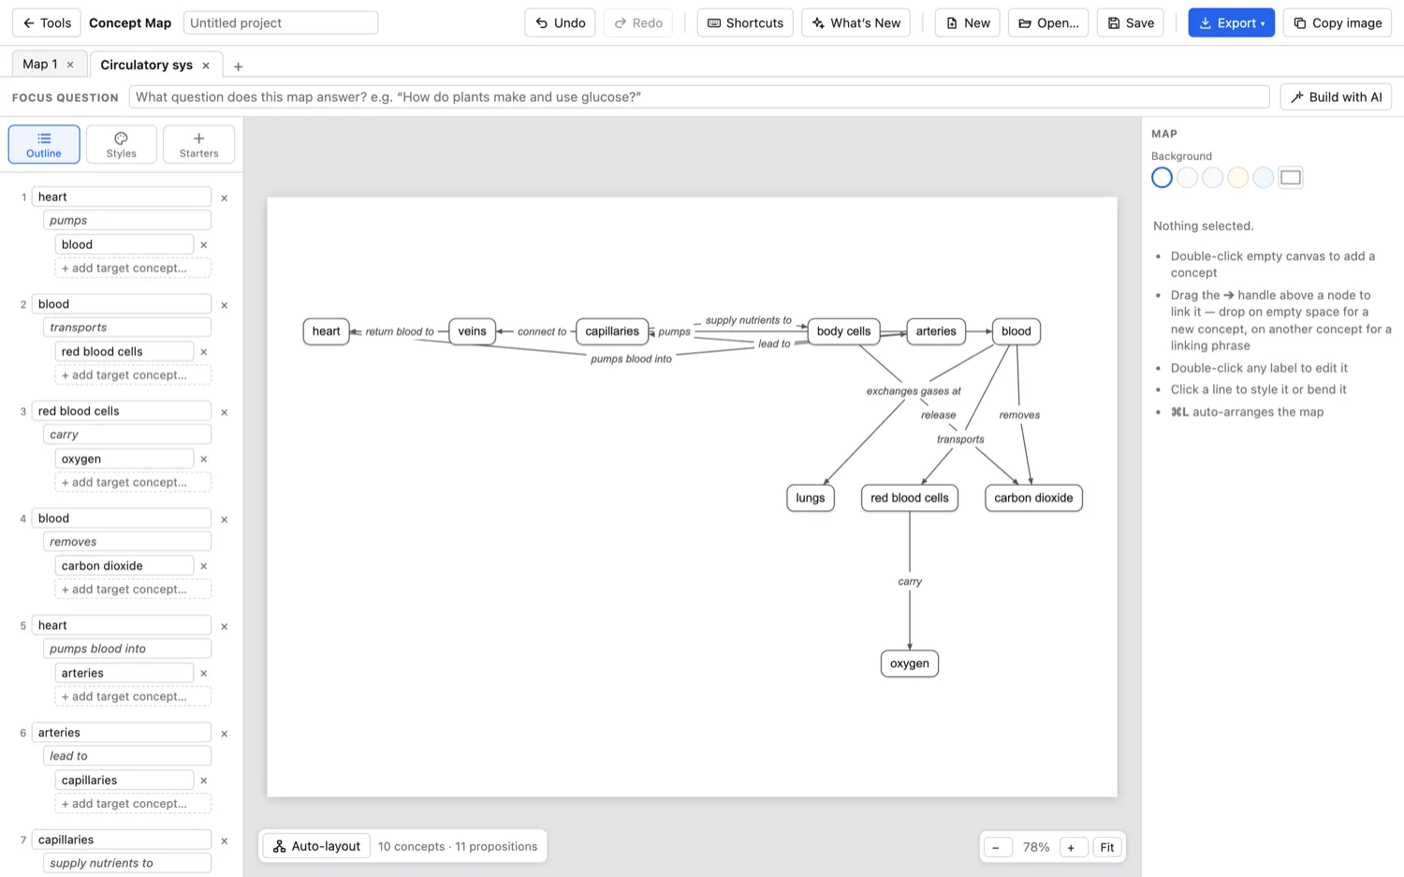Image resolution: width=1404 pixels, height=877 pixels.
Task: Click the 'carry' link label on canvas
Action: point(910,581)
